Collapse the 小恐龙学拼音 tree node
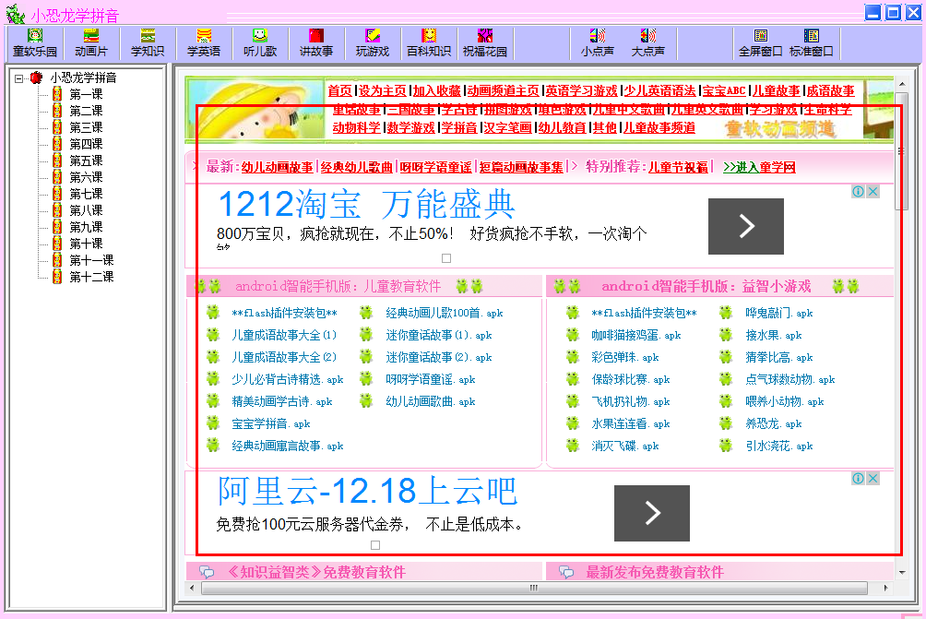Image resolution: width=926 pixels, height=619 pixels. click(x=18, y=78)
